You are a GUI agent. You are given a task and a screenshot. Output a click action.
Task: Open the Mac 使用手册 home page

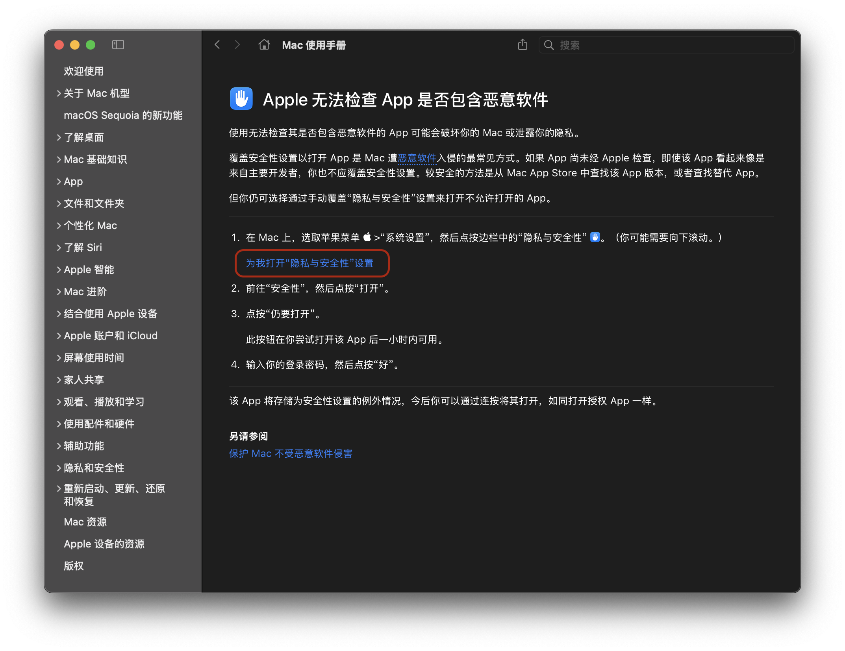click(264, 45)
